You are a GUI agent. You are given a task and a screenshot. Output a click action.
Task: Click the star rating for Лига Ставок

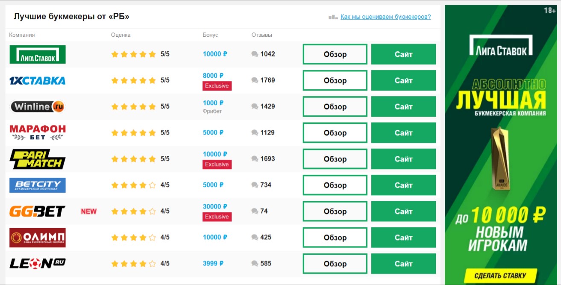(x=133, y=54)
